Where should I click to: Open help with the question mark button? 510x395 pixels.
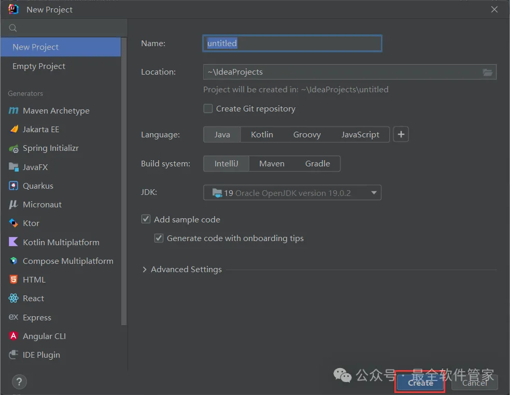coord(19,382)
